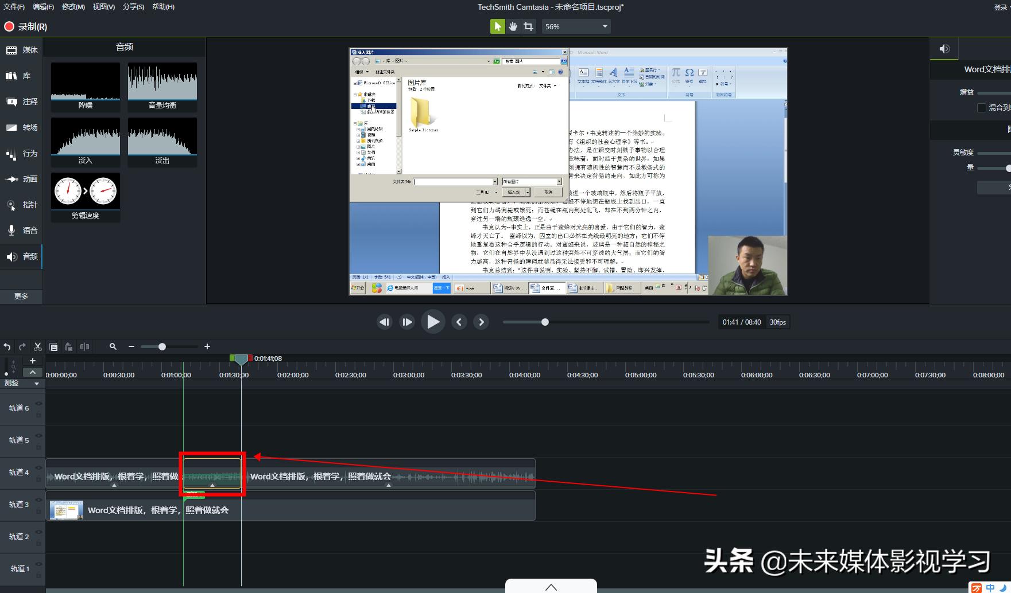Activate the pan hand tool

pyautogui.click(x=513, y=26)
